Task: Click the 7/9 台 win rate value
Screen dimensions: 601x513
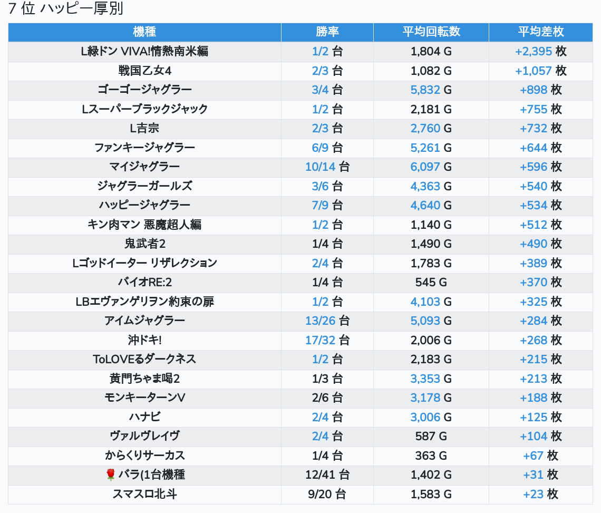Action: point(327,206)
